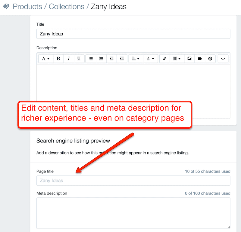This screenshot has width=241, height=232.
Task: Go to Collections breadcrumb
Action: pos(67,7)
